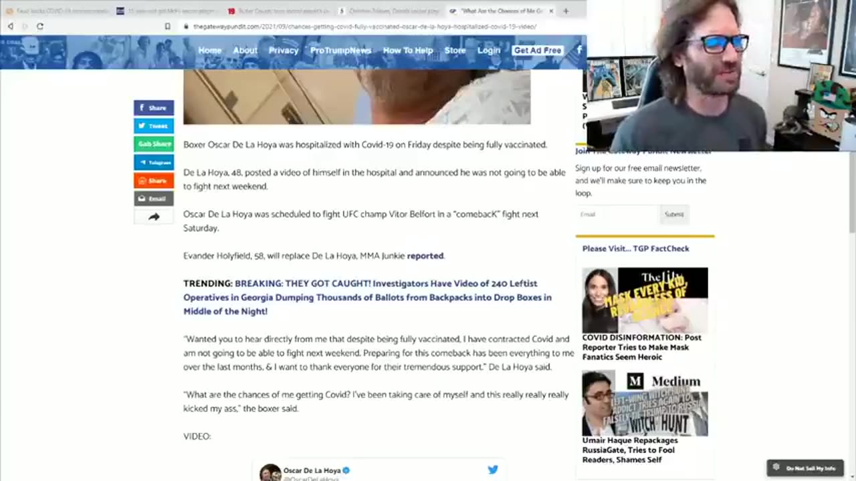Click the address bar URL
Screen dimensions: 856x481
364,26
